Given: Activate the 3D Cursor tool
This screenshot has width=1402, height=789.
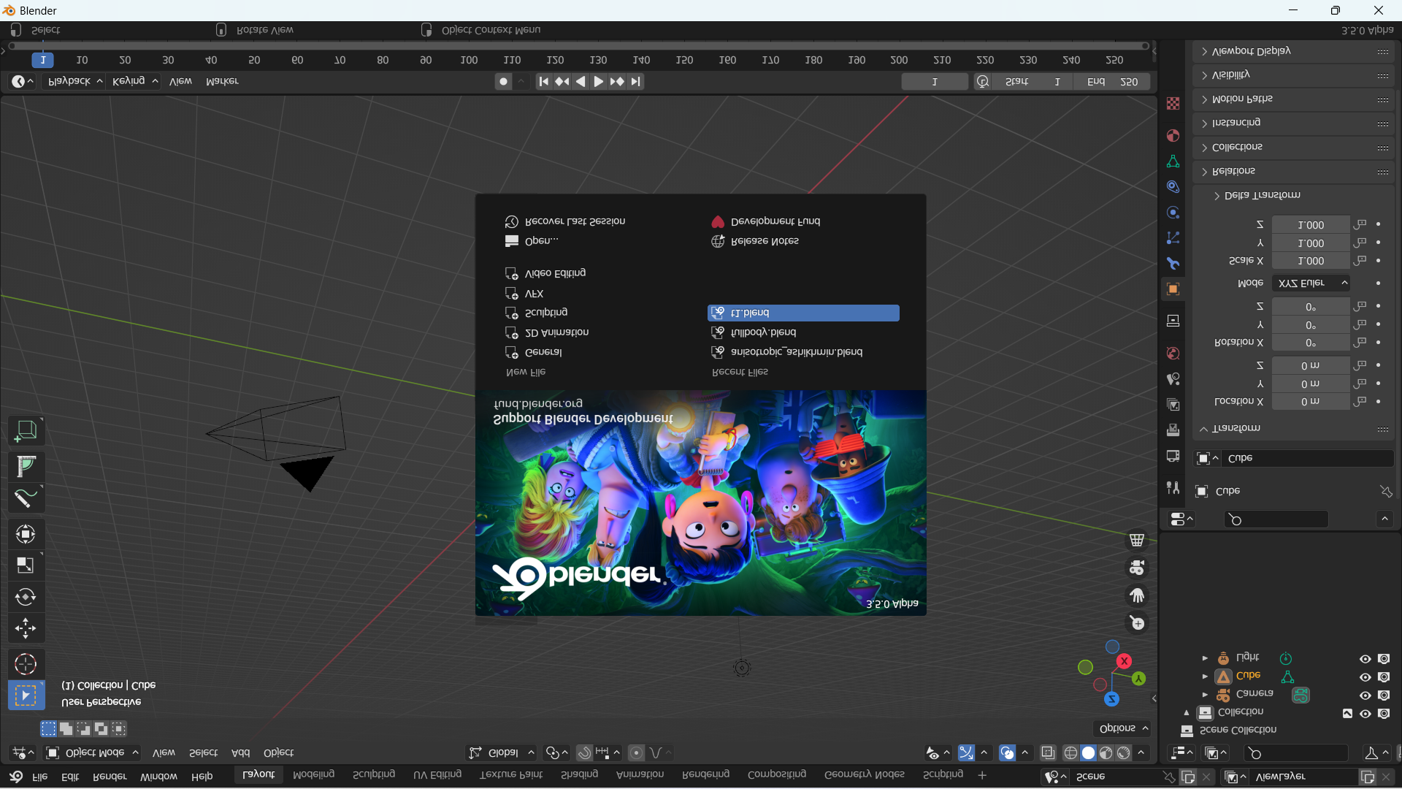Looking at the screenshot, I should (26, 664).
